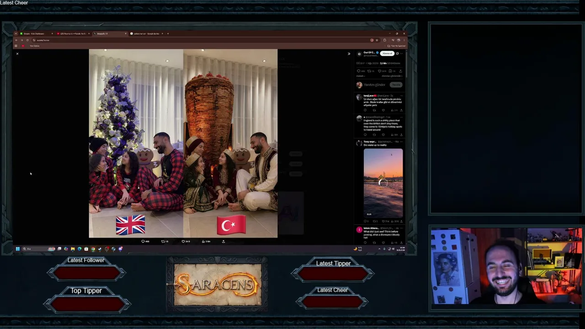Like kenji_eve's reply

coord(383,110)
